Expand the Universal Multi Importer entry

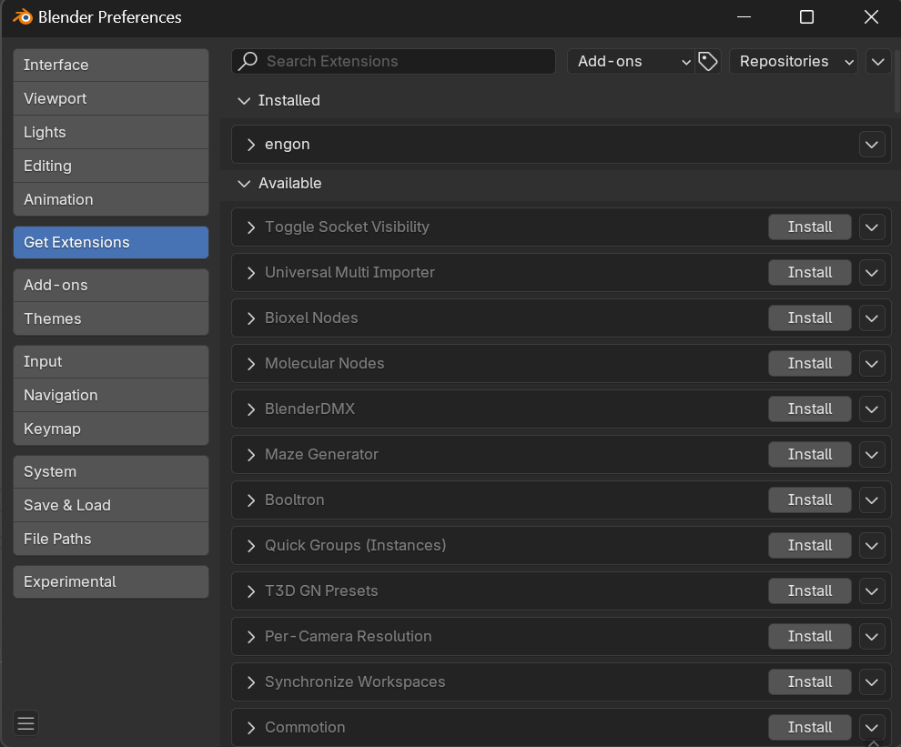click(250, 272)
